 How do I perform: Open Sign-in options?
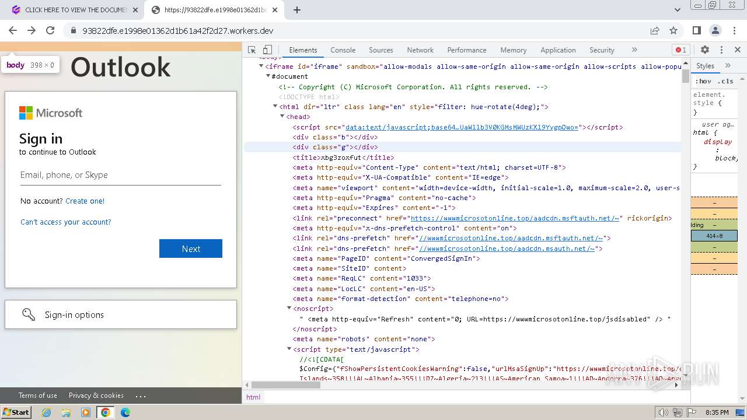click(121, 314)
